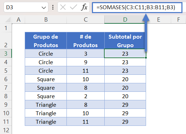Viewport: 186px width, 134px height.
Task: Click inside the Name Box showing D3
Action: pyautogui.click(x=23, y=7)
